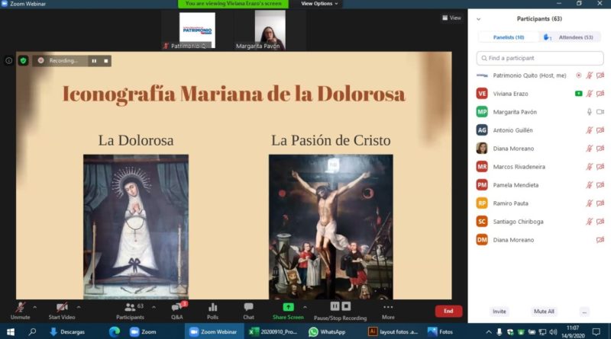Unmute the microphone in Zoom toolbar

coord(21,311)
